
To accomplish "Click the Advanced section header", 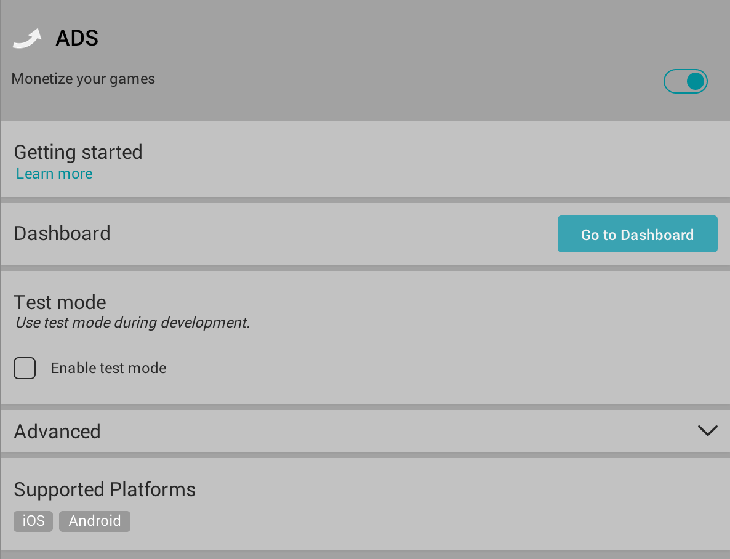I will point(366,431).
